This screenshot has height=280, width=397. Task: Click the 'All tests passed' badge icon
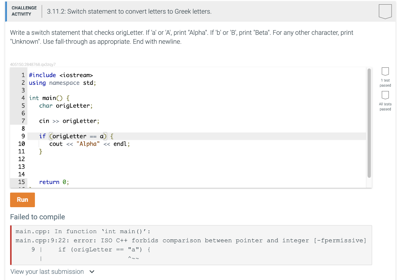(385, 95)
